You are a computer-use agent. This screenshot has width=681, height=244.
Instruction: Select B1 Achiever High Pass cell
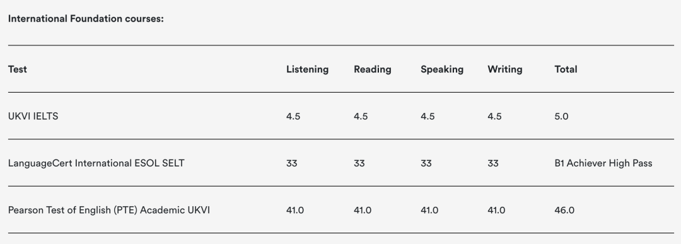[603, 163]
